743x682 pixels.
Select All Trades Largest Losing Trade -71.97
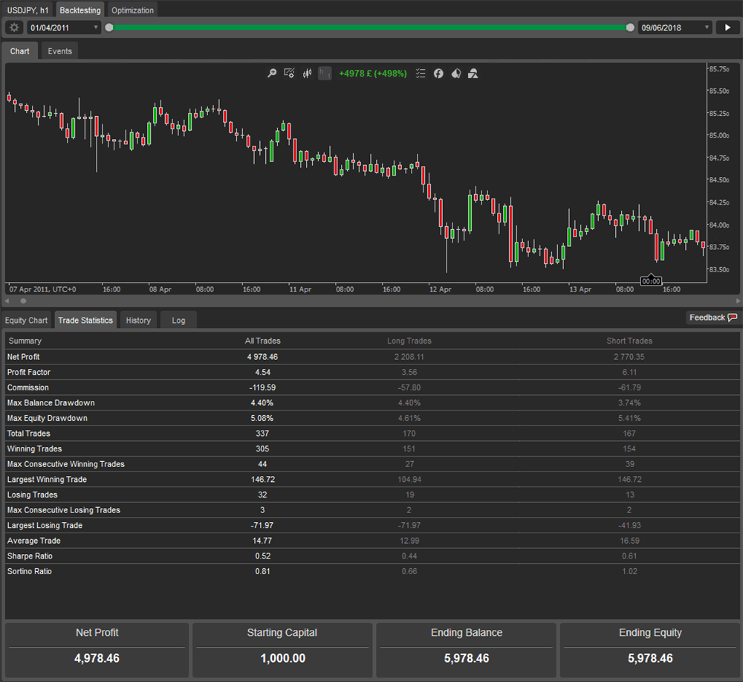pos(262,526)
